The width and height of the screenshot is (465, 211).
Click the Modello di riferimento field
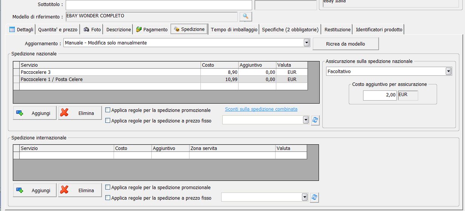[151, 17]
